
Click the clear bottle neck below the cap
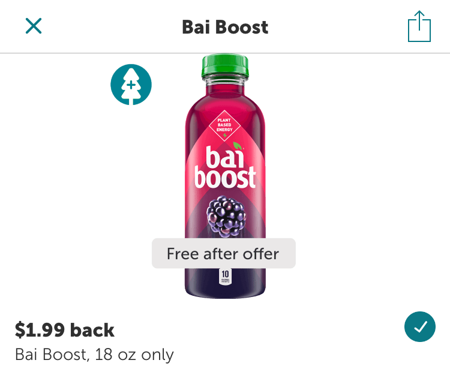(225, 80)
